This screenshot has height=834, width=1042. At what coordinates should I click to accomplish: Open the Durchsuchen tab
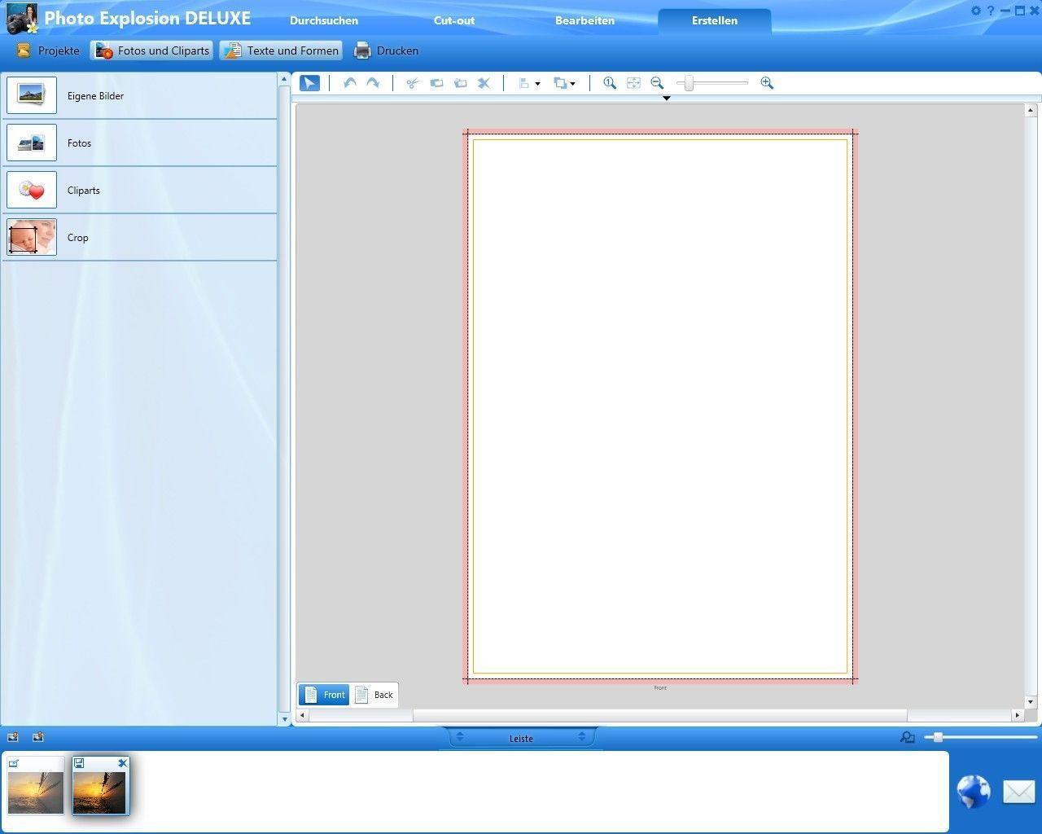pos(324,21)
